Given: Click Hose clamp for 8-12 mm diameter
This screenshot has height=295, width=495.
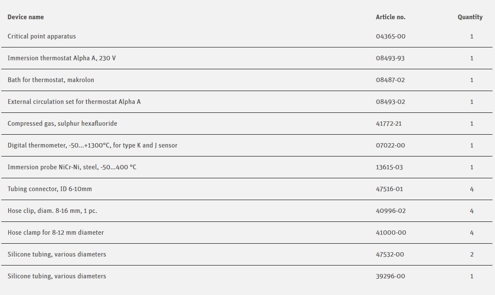Looking at the screenshot, I should (x=56, y=233).
